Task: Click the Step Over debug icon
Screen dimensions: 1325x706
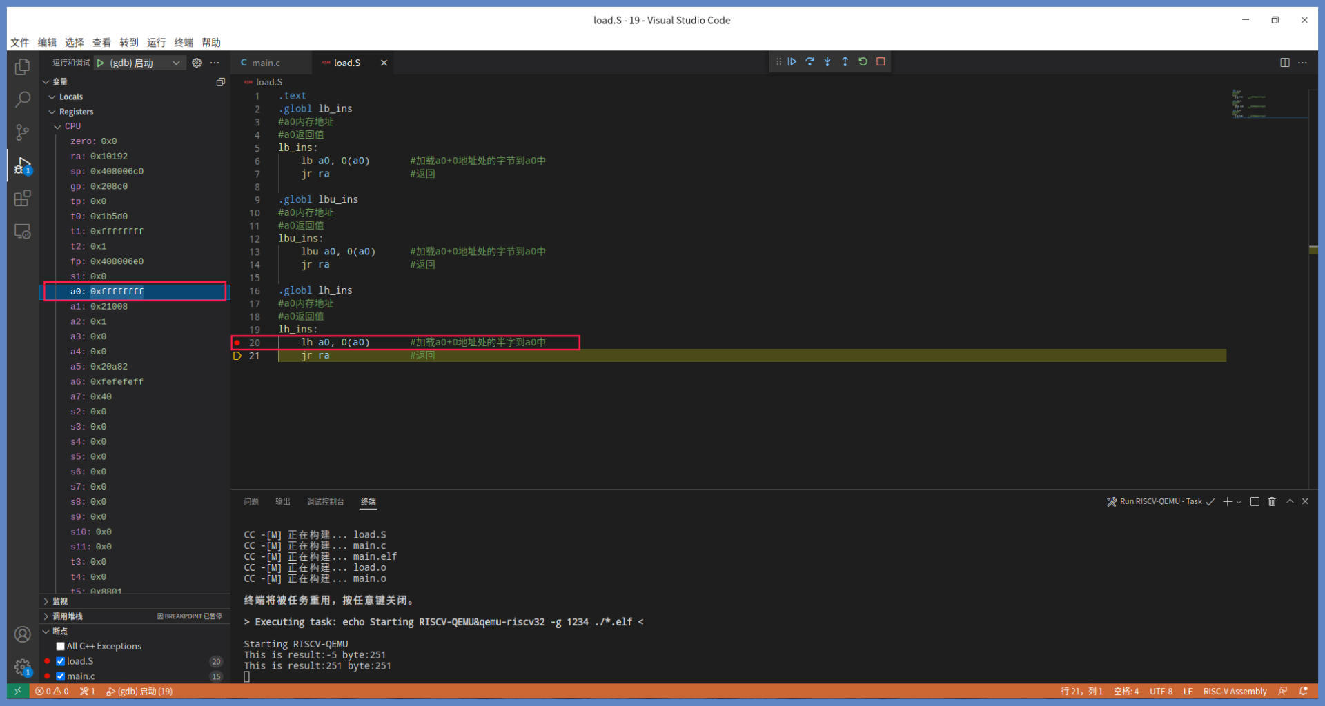Action: coord(809,62)
